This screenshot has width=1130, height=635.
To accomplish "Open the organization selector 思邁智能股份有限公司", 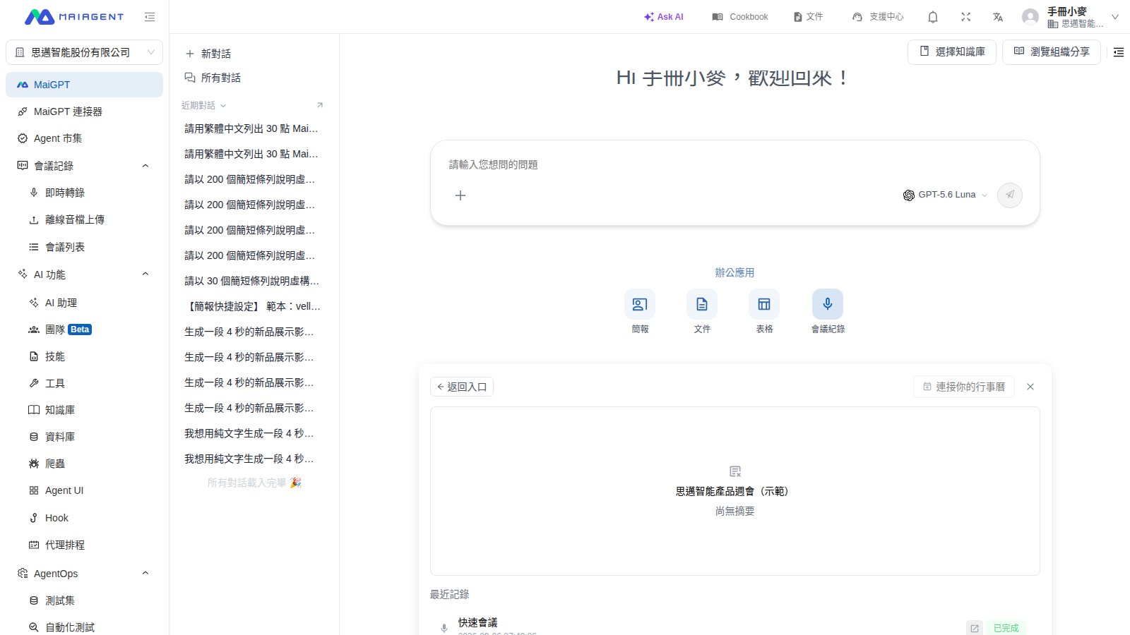I will pyautogui.click(x=84, y=52).
